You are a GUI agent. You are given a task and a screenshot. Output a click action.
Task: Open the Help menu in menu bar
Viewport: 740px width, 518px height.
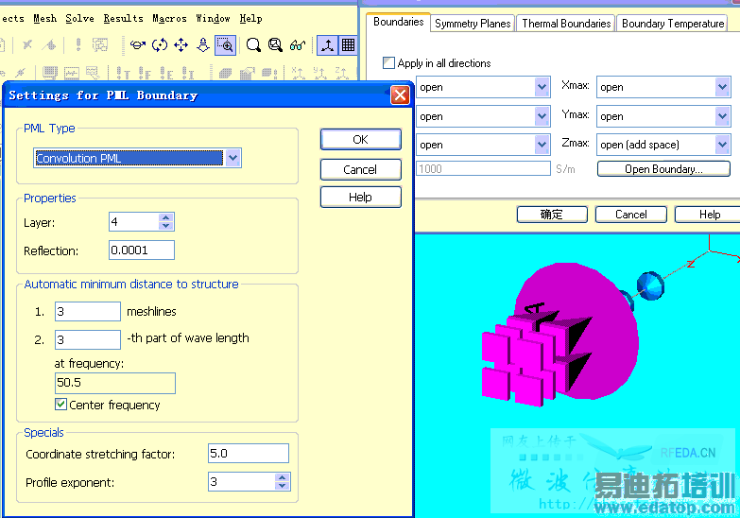click(250, 18)
